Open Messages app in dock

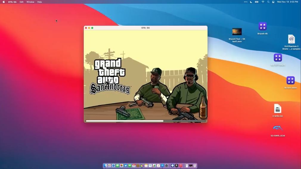(x=117, y=165)
